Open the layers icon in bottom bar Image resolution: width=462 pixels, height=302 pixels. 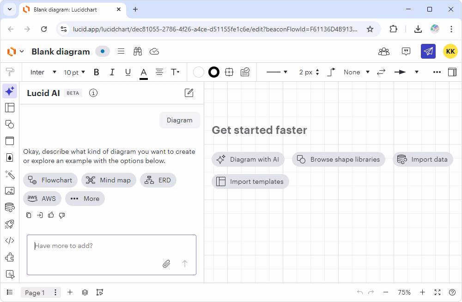[85, 292]
